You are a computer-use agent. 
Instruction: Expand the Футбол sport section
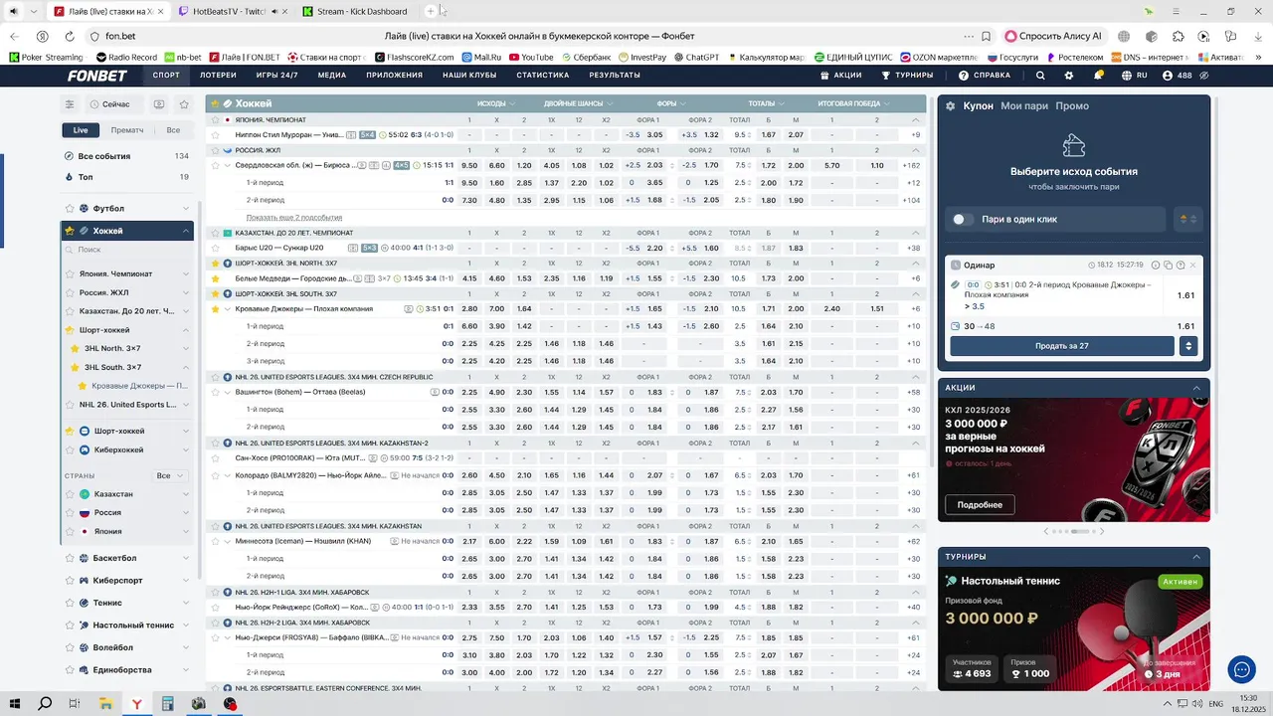click(x=186, y=209)
